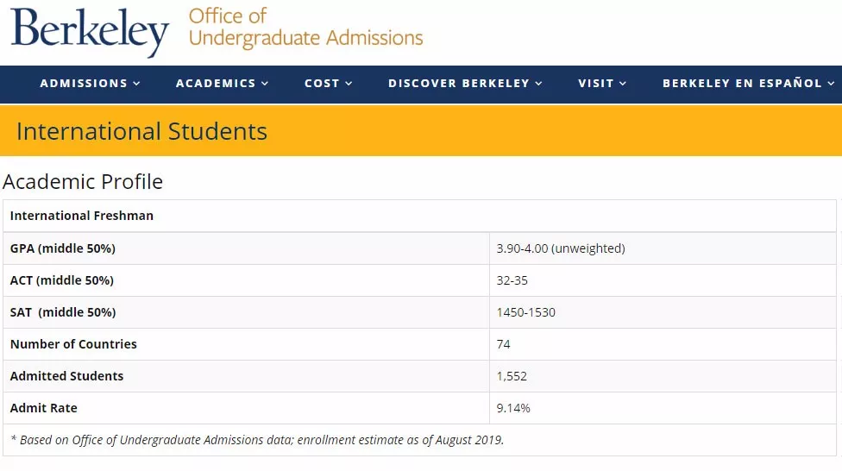Open the Discover Berkeley menu

tap(459, 84)
